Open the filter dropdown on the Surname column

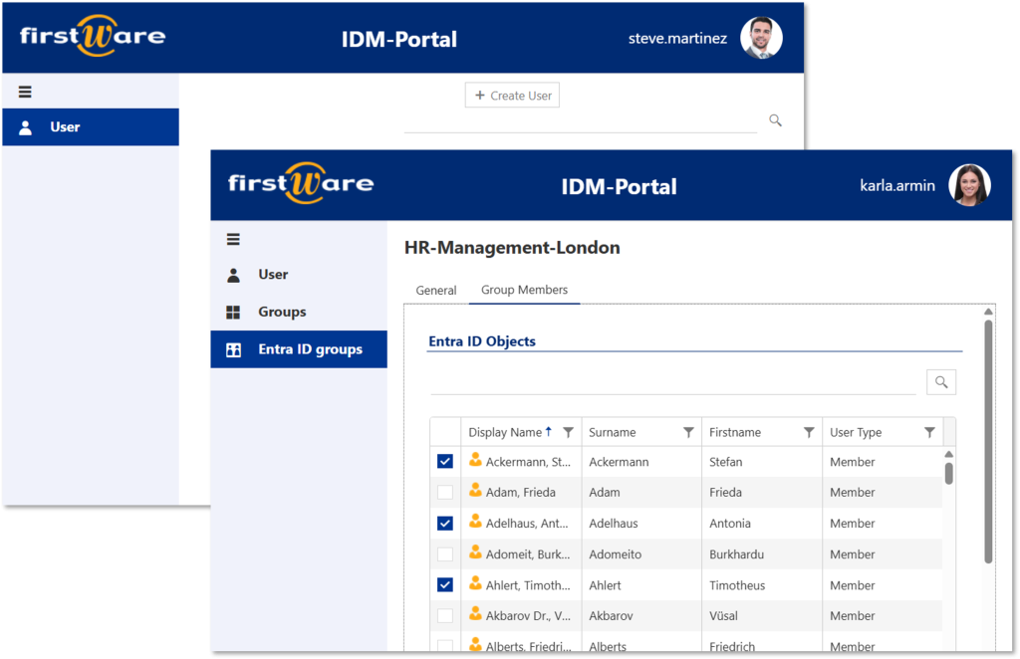click(687, 431)
